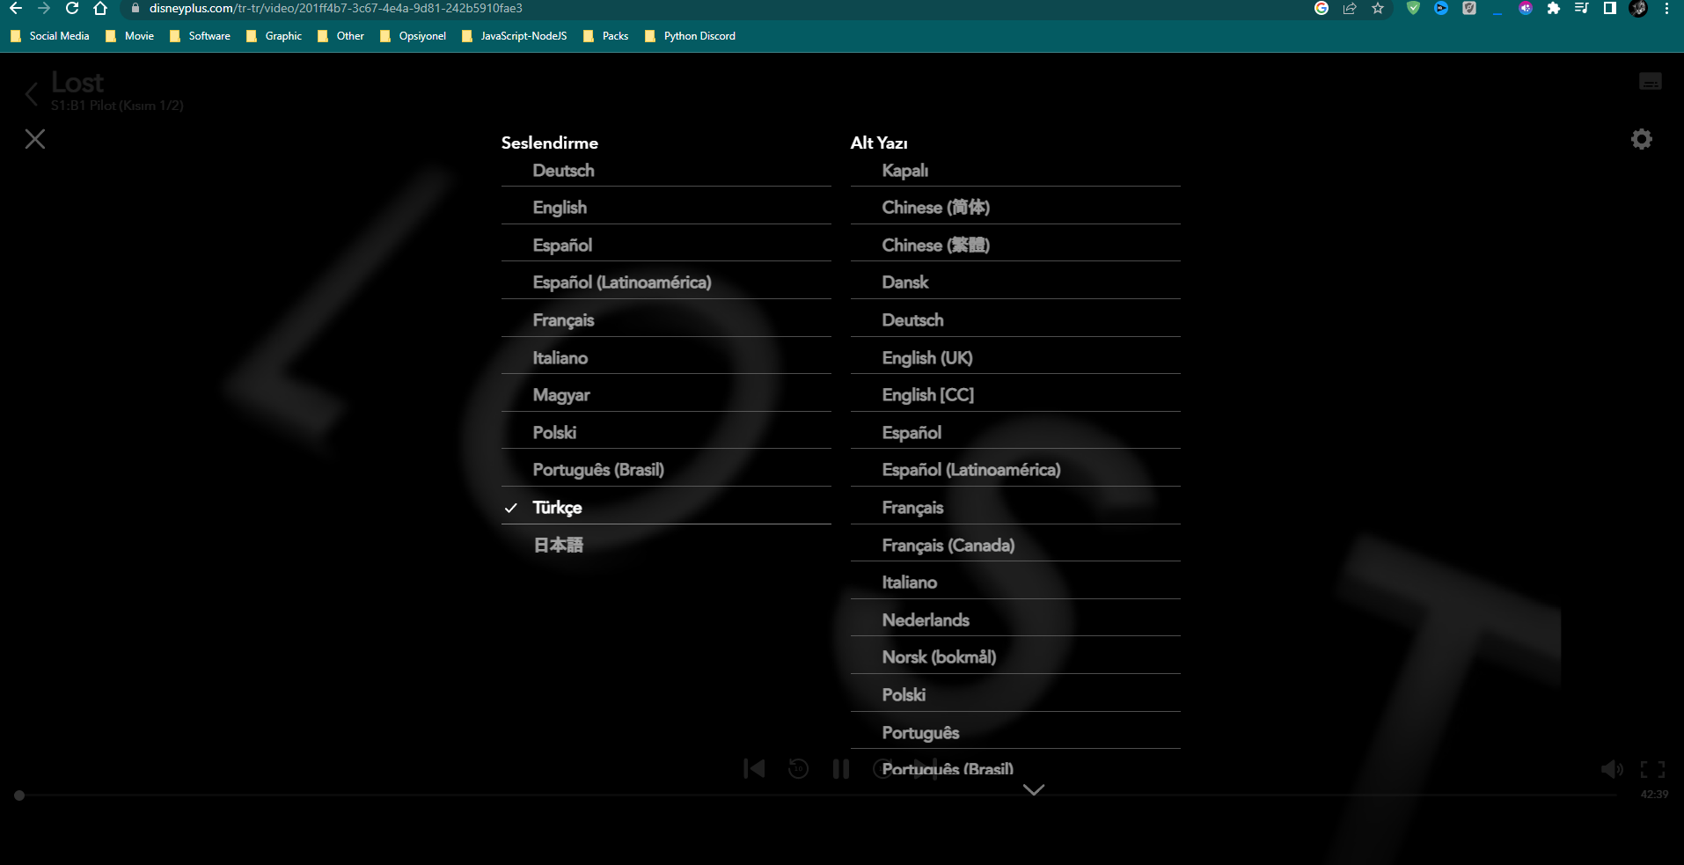The image size is (1684, 865).
Task: Open the Chrome three-dot menu
Action: pos(1666,8)
